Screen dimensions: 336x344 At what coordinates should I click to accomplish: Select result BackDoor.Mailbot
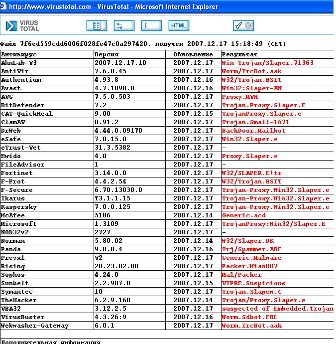tap(253, 131)
